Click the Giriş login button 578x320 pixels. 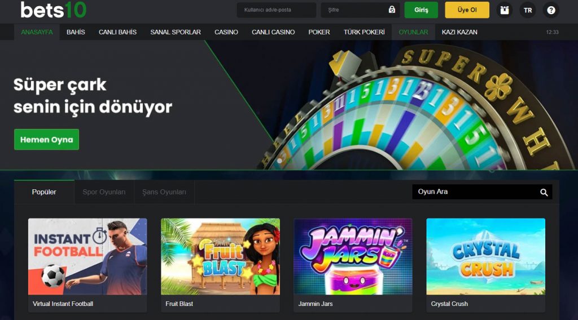[x=421, y=10]
